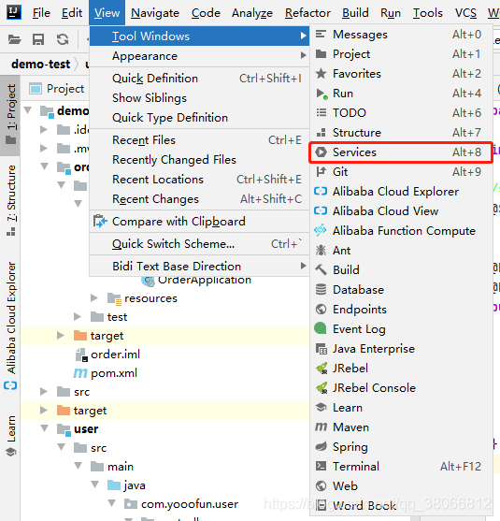This screenshot has width=500, height=521.
Task: Collapse the java source folder
Action: coord(95,485)
